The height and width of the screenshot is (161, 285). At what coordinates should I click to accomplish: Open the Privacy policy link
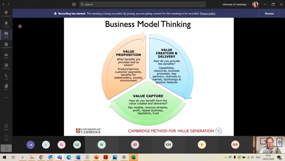coord(207,13)
